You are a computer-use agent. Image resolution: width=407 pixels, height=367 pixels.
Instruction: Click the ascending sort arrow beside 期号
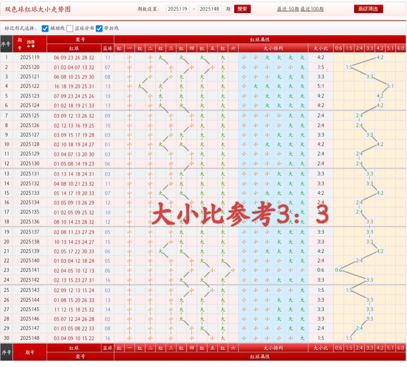pyautogui.click(x=28, y=46)
